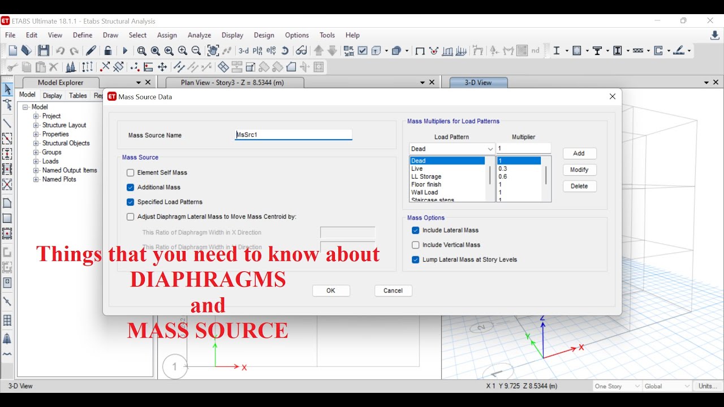Open the Define menu
Image resolution: width=724 pixels, height=407 pixels.
(x=83, y=35)
